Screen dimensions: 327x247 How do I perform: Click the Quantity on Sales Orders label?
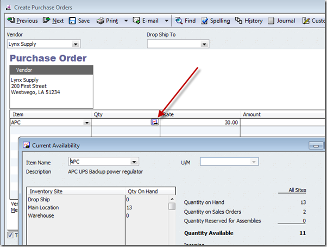click(x=212, y=212)
